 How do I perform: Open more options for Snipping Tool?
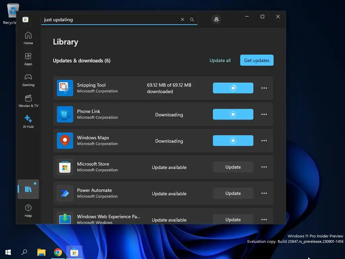coord(264,88)
